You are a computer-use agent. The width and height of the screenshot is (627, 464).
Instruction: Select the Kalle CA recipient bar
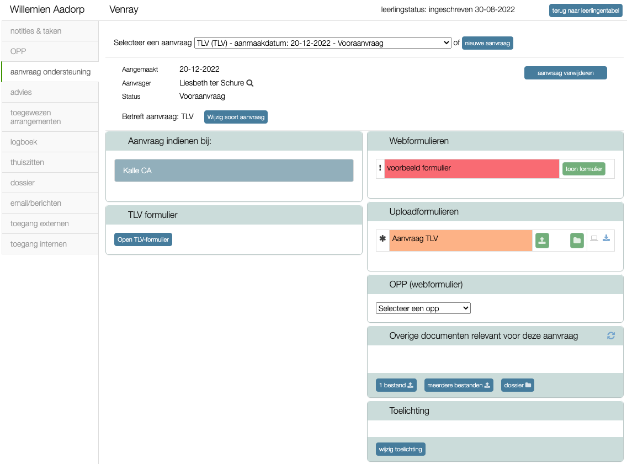coord(233,170)
